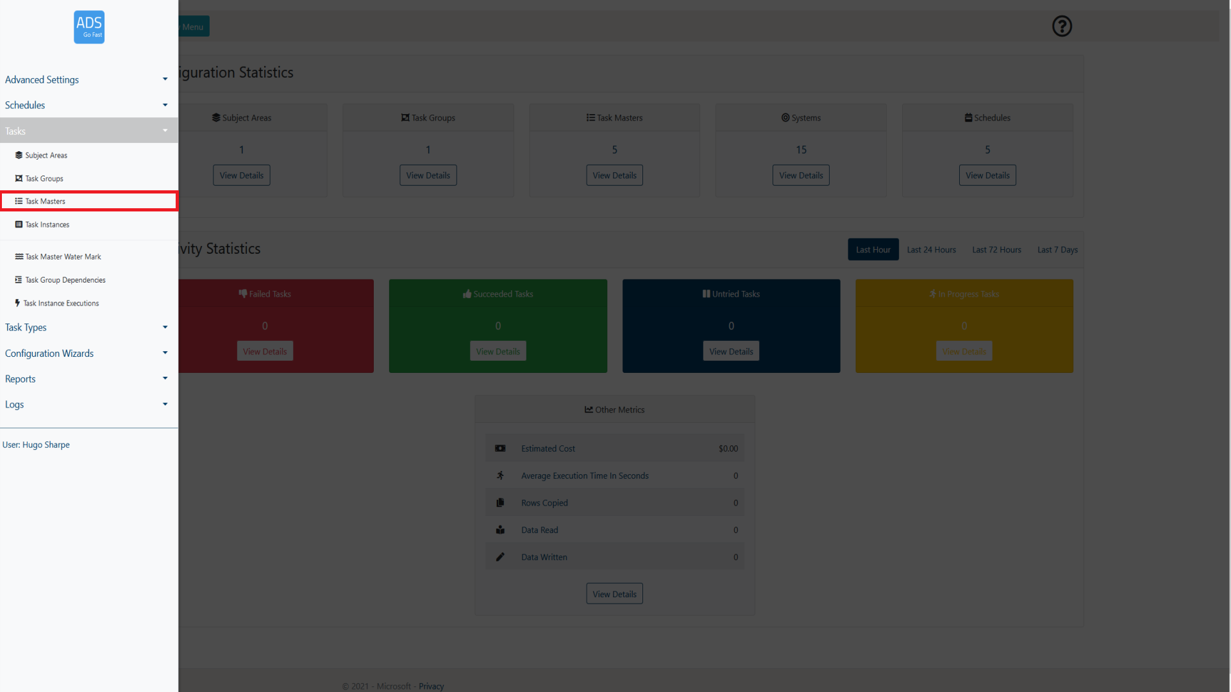
Task: Click the Task Master Water Mark icon
Action: click(x=19, y=256)
